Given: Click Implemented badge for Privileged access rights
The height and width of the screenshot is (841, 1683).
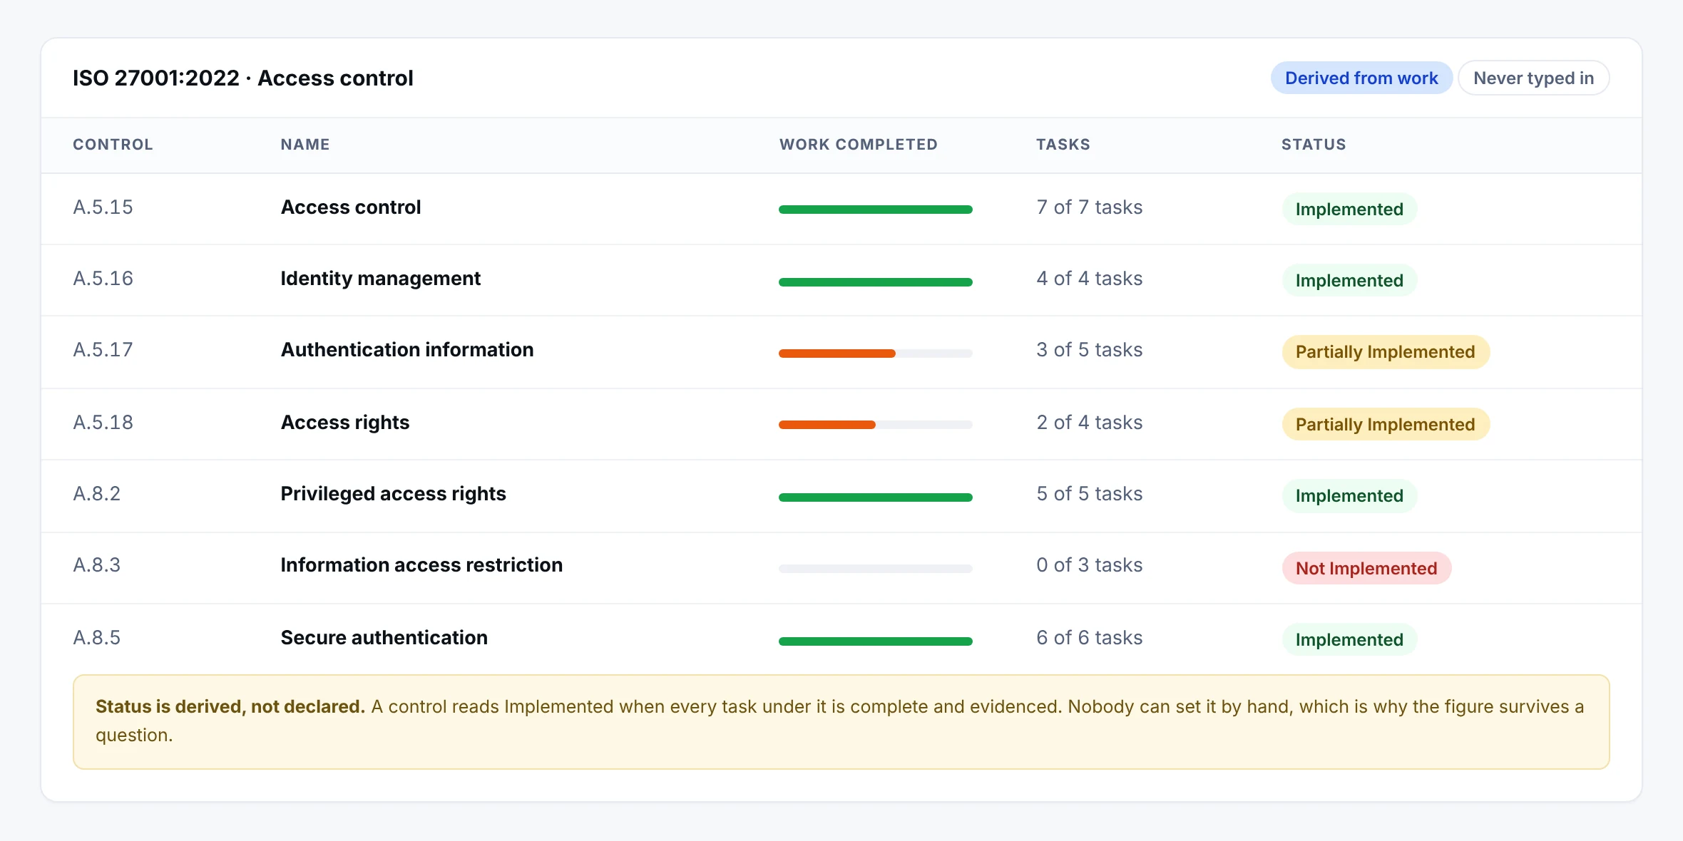Looking at the screenshot, I should 1349,495.
